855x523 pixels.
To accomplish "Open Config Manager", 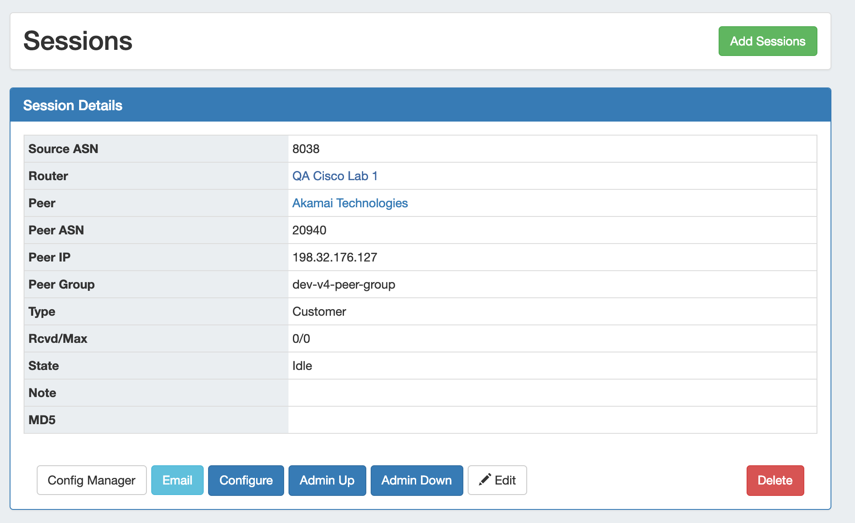I will 91,480.
